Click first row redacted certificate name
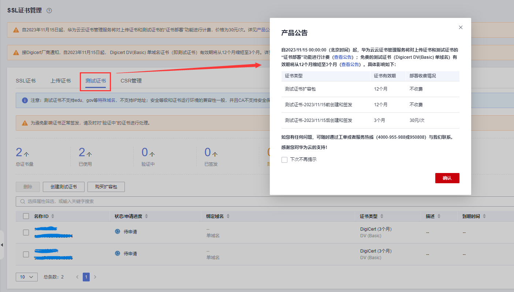The image size is (514, 292). pos(46,229)
